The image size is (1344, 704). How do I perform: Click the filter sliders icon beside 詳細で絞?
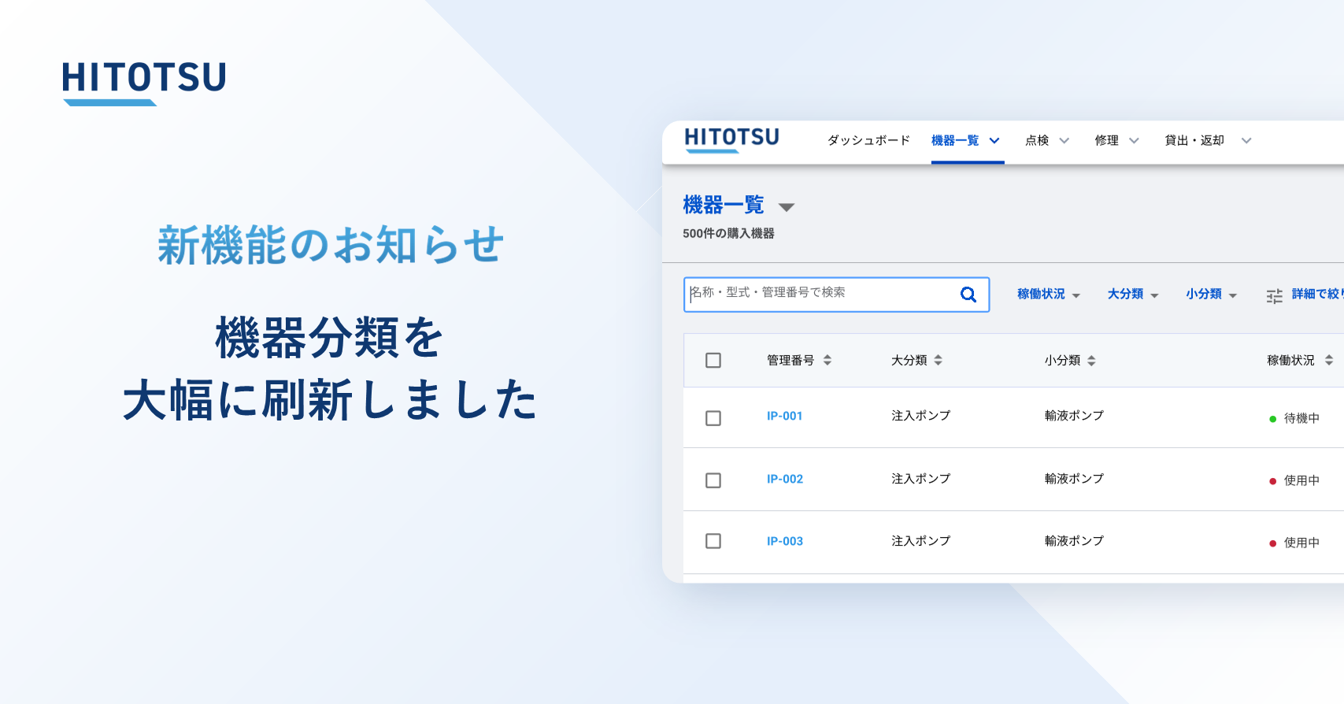[x=1274, y=296]
